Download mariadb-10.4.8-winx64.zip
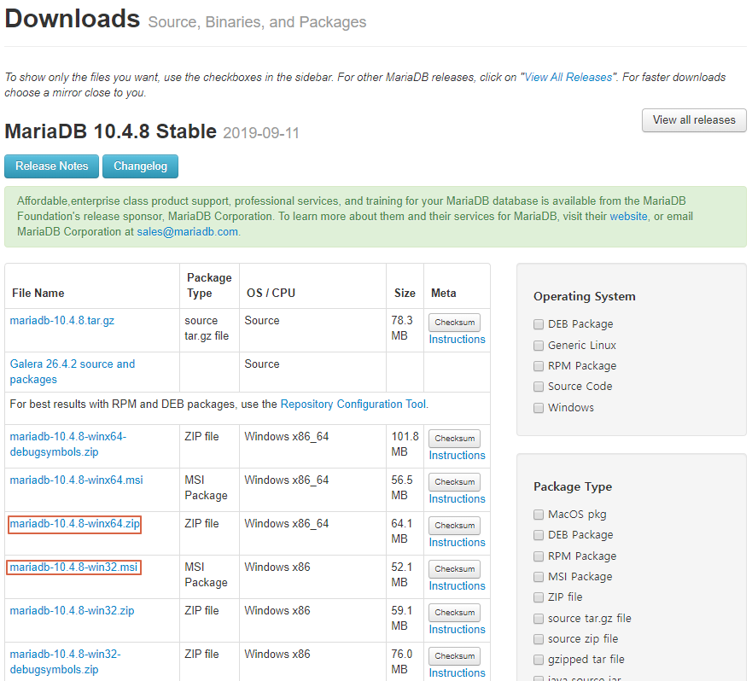This screenshot has height=681, width=752. pos(75,524)
